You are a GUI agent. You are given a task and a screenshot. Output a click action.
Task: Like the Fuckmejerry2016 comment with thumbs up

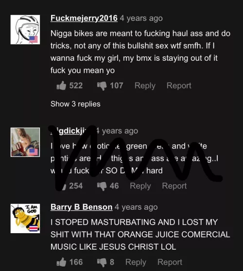tap(61, 85)
